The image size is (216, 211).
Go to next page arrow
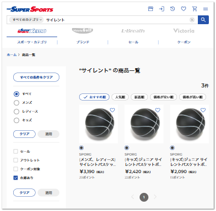coord(155,197)
